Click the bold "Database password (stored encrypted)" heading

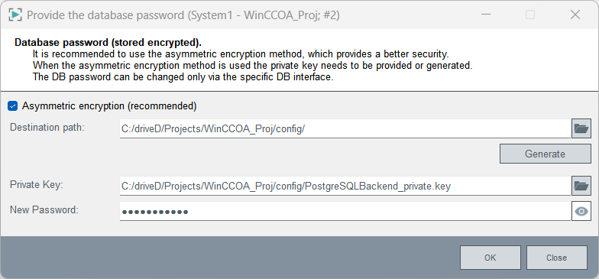pos(108,42)
